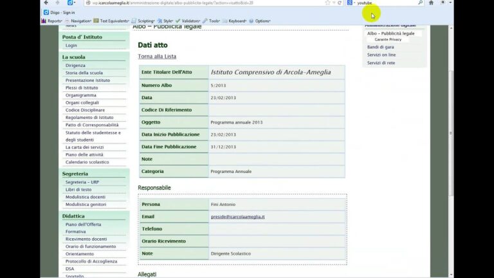This screenshot has height=278, width=494.
Task: Open Garante Privacy right menu link
Action: pyautogui.click(x=388, y=40)
